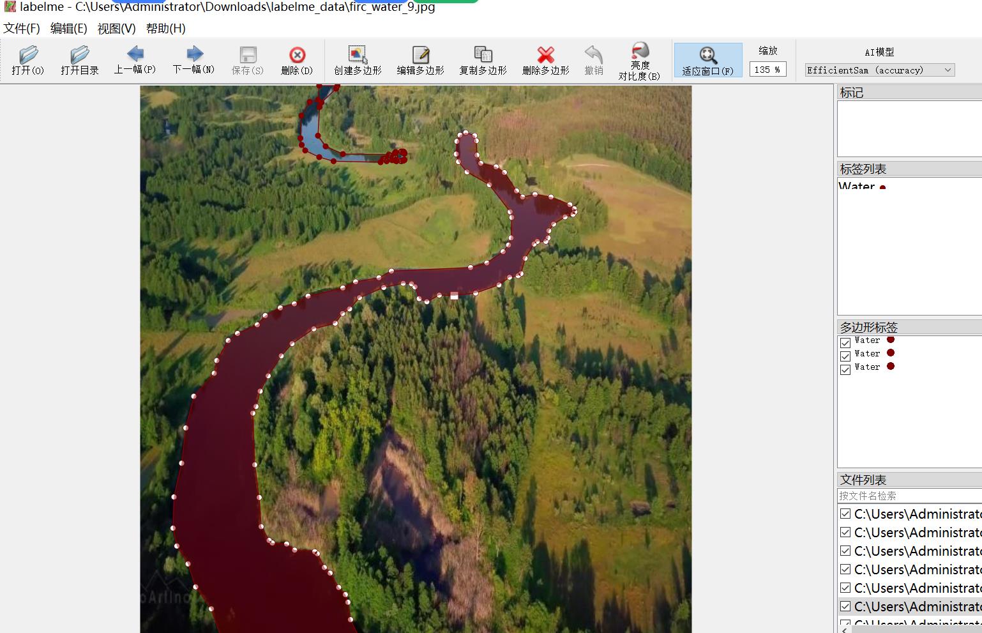This screenshot has width=982, height=633.
Task: Click the zoom percentage field showing 135 %
Action: [x=767, y=70]
